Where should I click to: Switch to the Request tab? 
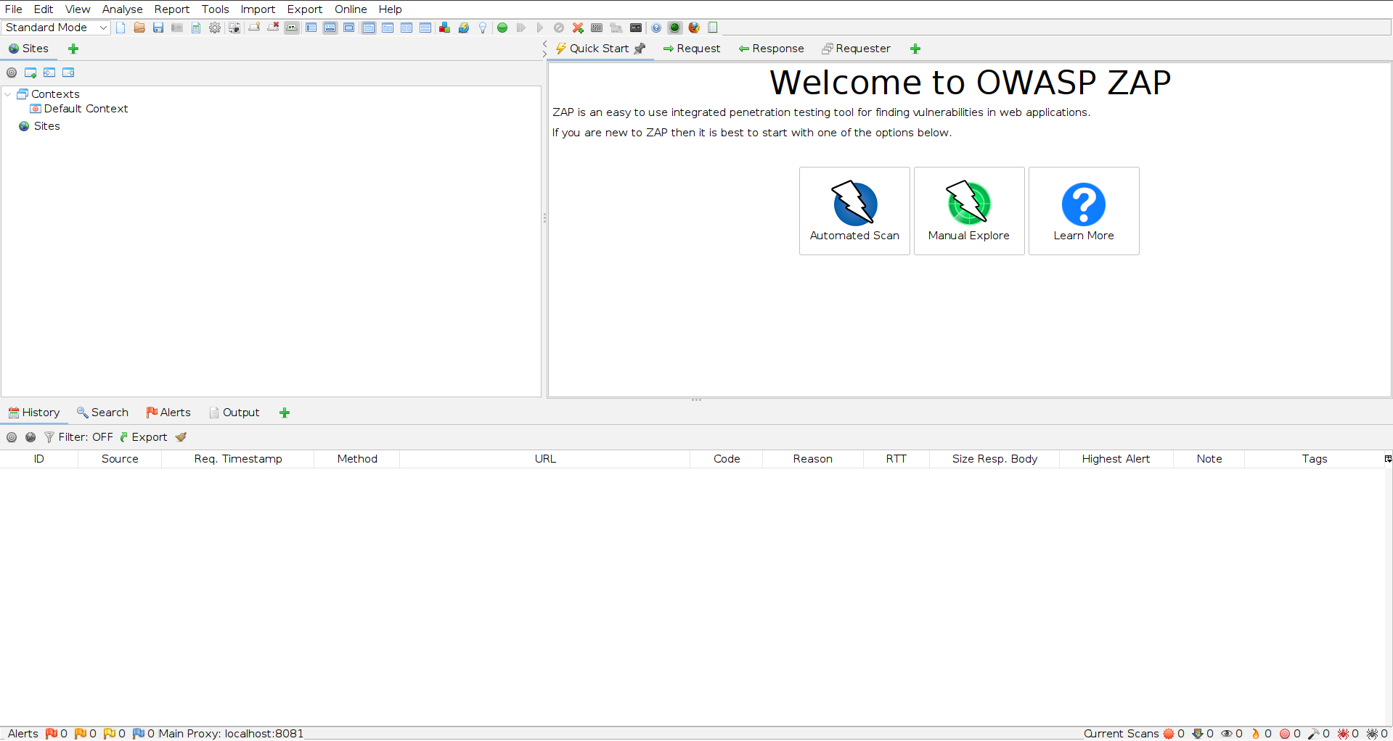pos(692,49)
